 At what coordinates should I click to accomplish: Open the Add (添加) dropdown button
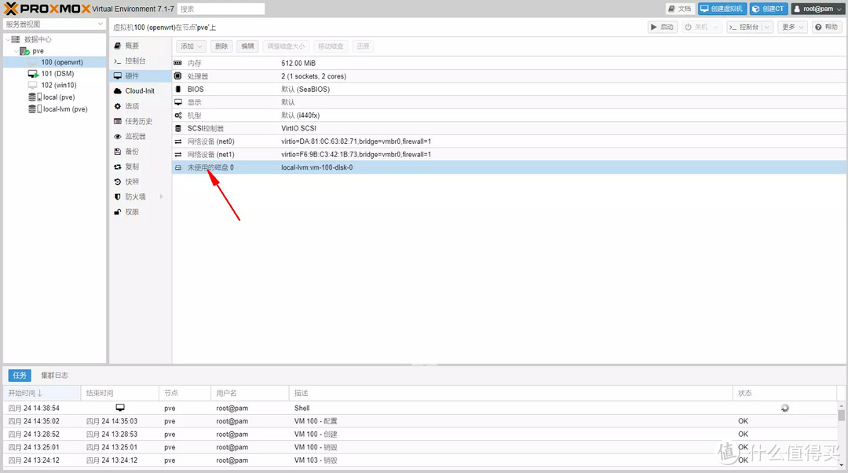tap(191, 46)
